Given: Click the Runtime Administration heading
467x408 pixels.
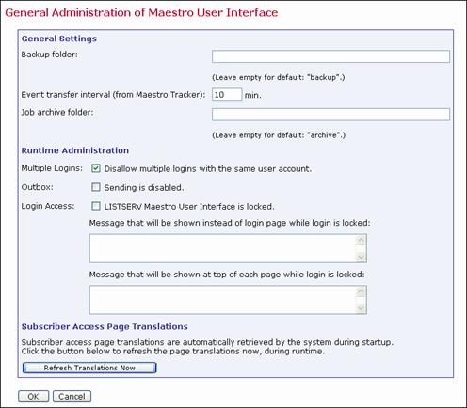Looking at the screenshot, I should tap(75, 150).
